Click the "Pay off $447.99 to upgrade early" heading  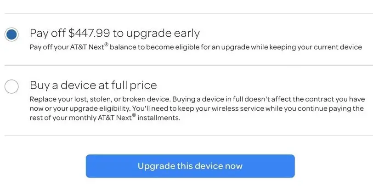pyautogui.click(x=114, y=33)
